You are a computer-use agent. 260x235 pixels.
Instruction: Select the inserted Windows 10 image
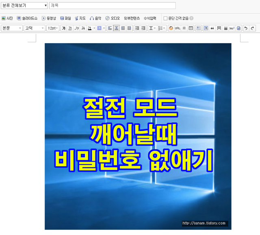pyautogui.click(x=138, y=137)
